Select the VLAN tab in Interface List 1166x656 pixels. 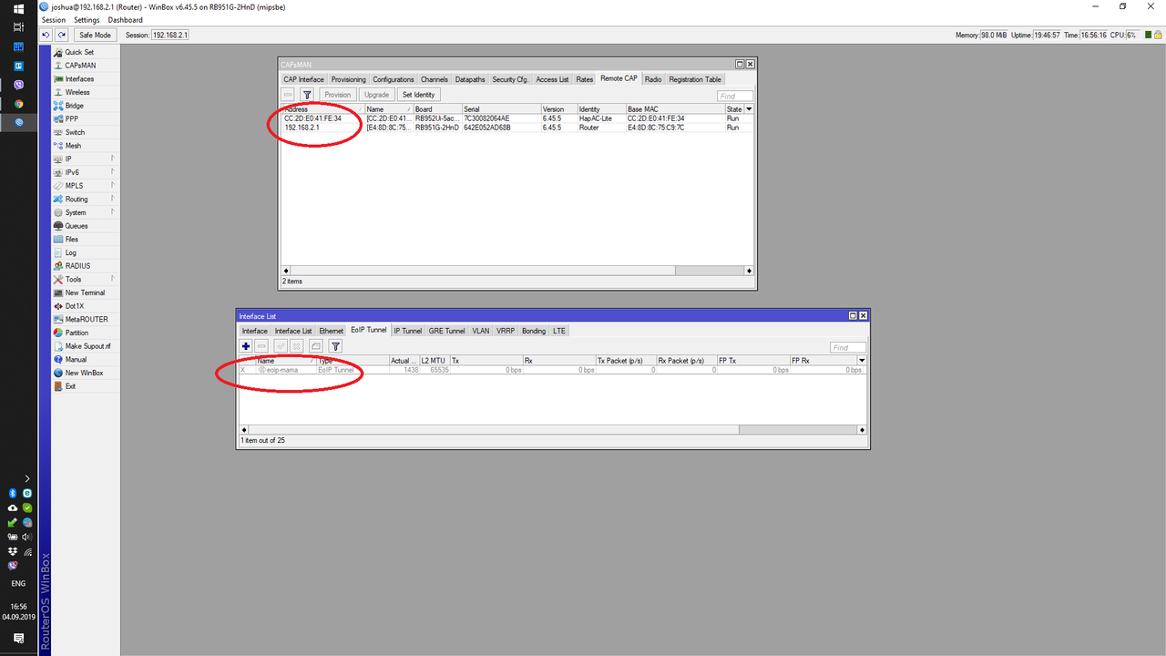[x=481, y=331]
